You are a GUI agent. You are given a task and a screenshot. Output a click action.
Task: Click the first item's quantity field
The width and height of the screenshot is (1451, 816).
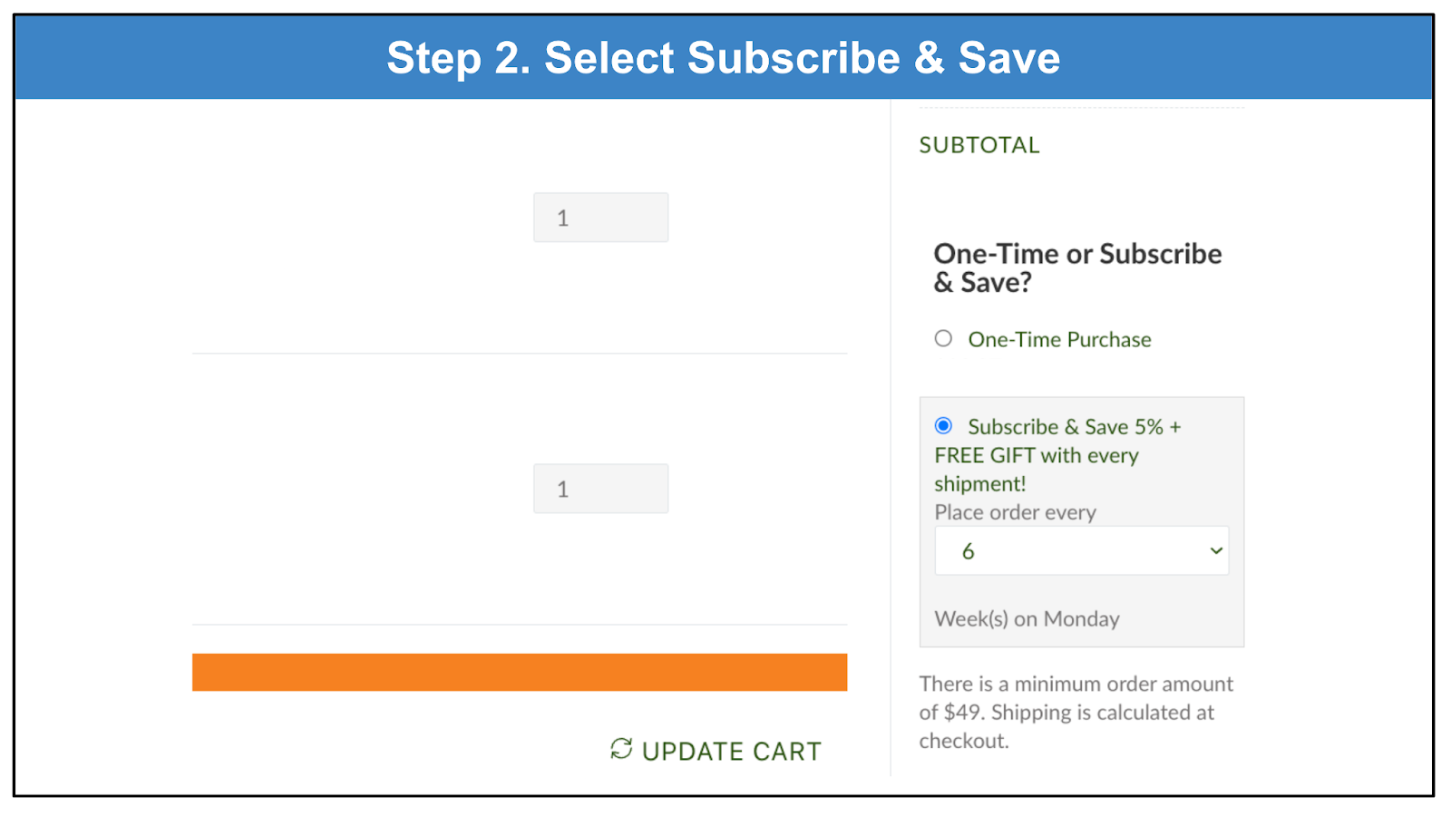(x=600, y=218)
